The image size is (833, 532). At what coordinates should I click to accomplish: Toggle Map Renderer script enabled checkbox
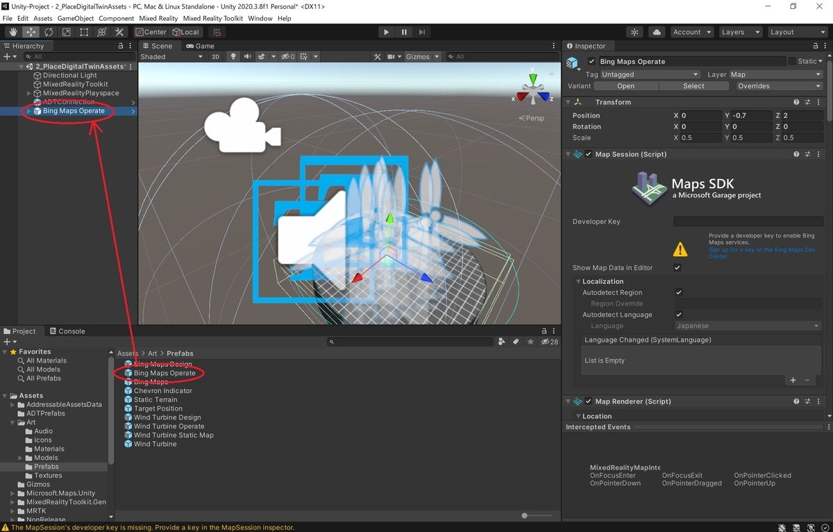coord(589,401)
